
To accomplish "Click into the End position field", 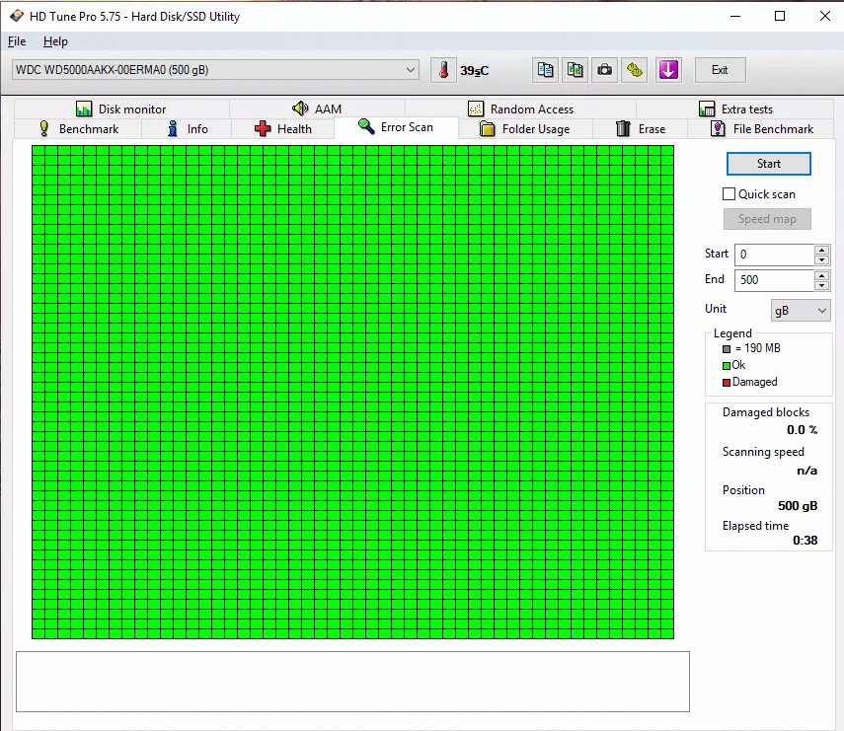I will 774,280.
